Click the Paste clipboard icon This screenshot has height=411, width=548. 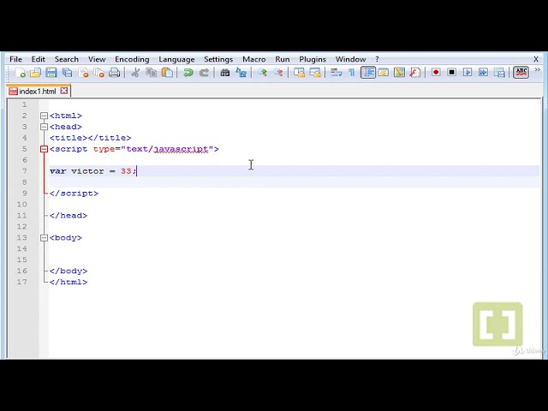tap(168, 73)
